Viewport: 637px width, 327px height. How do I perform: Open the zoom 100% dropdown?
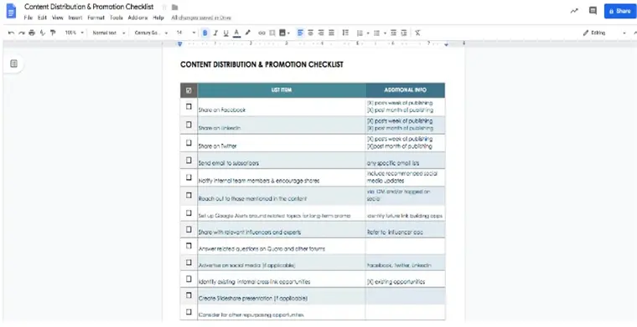click(75, 33)
